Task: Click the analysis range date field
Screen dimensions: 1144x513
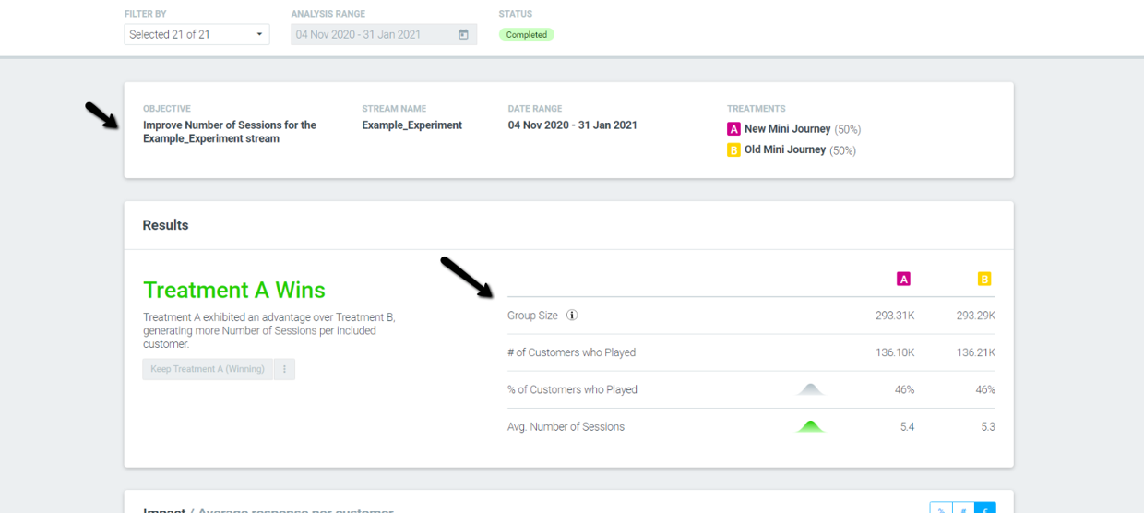Action: pos(384,35)
